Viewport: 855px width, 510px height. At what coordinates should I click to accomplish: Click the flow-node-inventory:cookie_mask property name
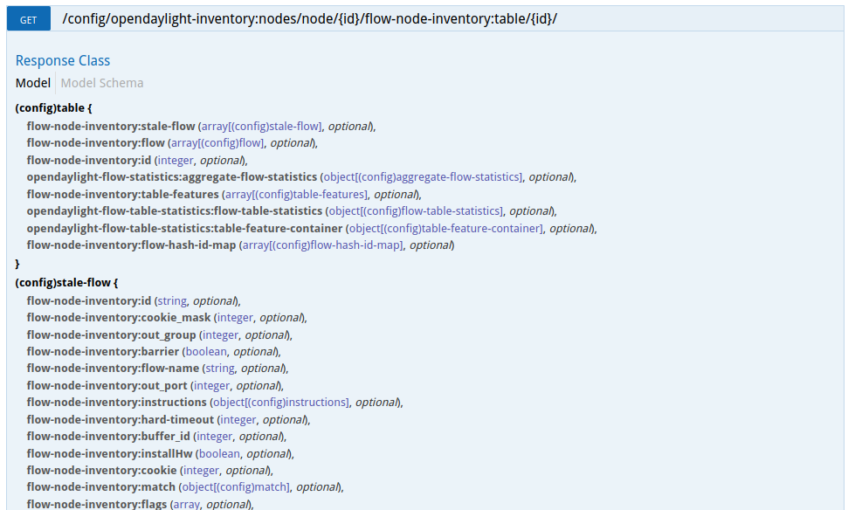pyautogui.click(x=119, y=317)
